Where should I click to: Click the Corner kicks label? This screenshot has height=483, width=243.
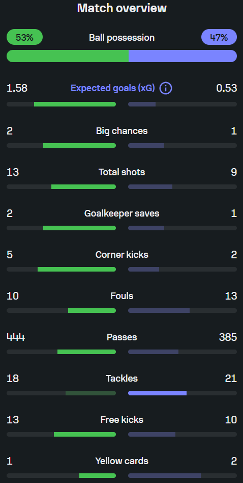[x=121, y=255]
